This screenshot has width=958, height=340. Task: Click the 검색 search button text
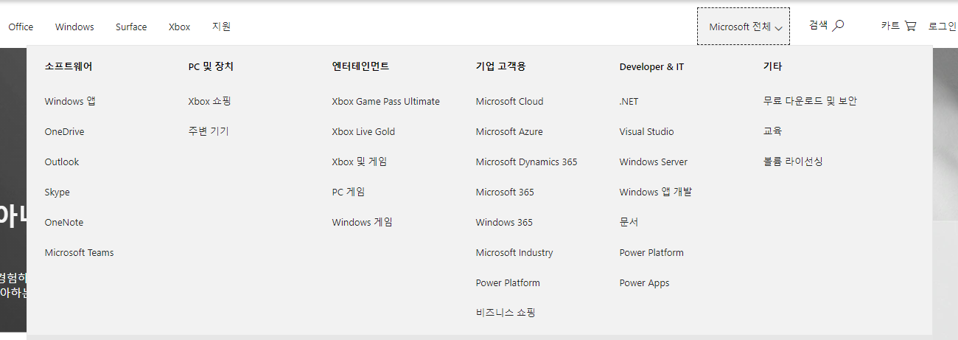click(818, 25)
